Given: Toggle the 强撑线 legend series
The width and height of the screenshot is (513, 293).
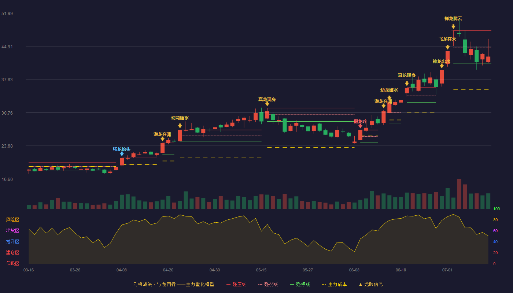Looking at the screenshot, I should click(300, 284).
